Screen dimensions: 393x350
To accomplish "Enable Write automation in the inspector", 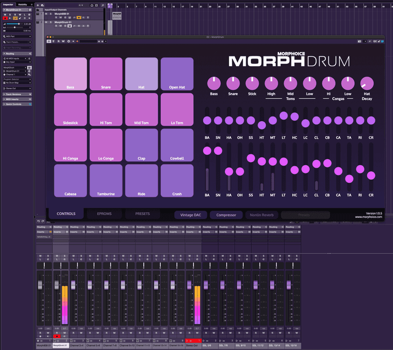I will 20,14.
